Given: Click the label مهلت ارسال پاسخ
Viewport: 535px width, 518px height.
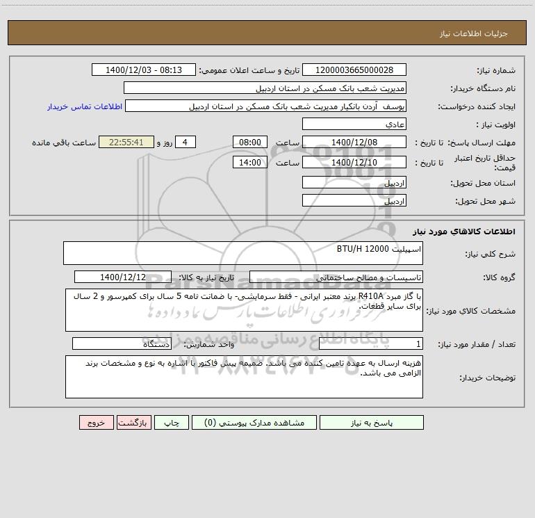Looking at the screenshot, I should [481, 143].
